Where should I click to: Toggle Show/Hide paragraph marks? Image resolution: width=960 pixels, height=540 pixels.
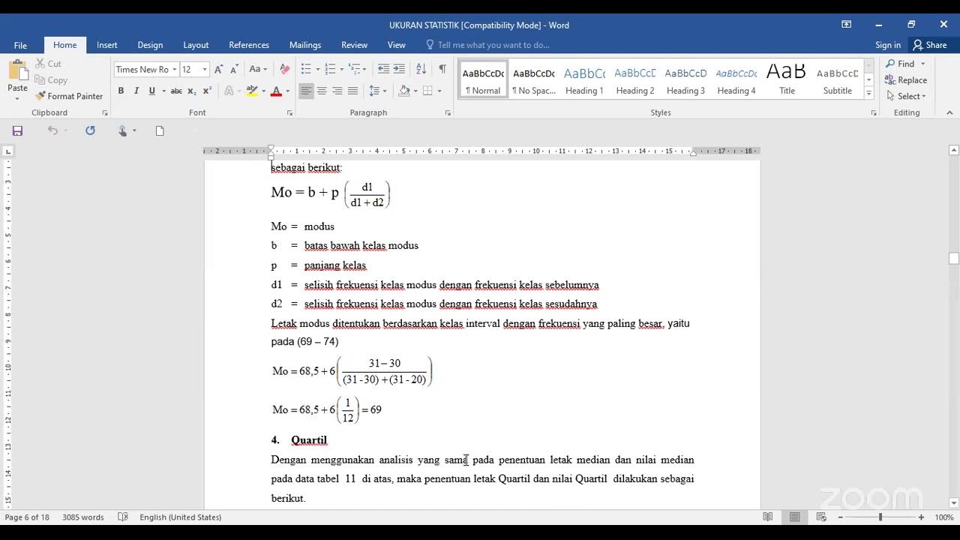(x=442, y=69)
